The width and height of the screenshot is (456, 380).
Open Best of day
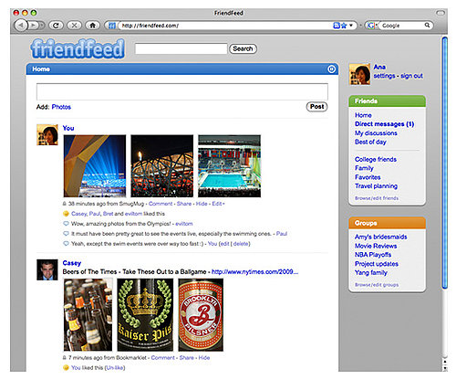(370, 142)
